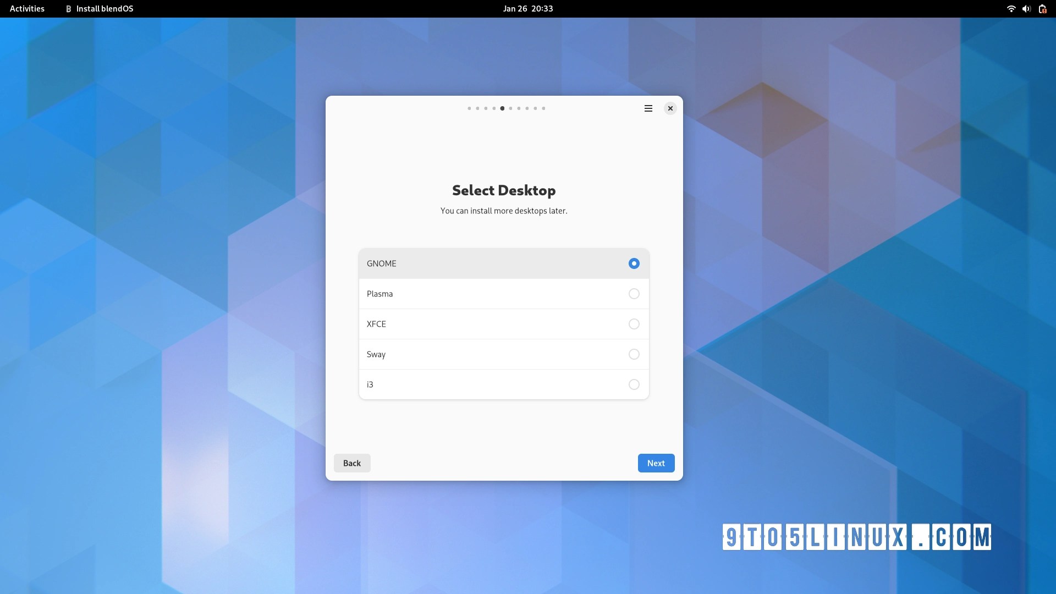Open the hamburger menu in installer
The image size is (1056, 594).
point(648,108)
